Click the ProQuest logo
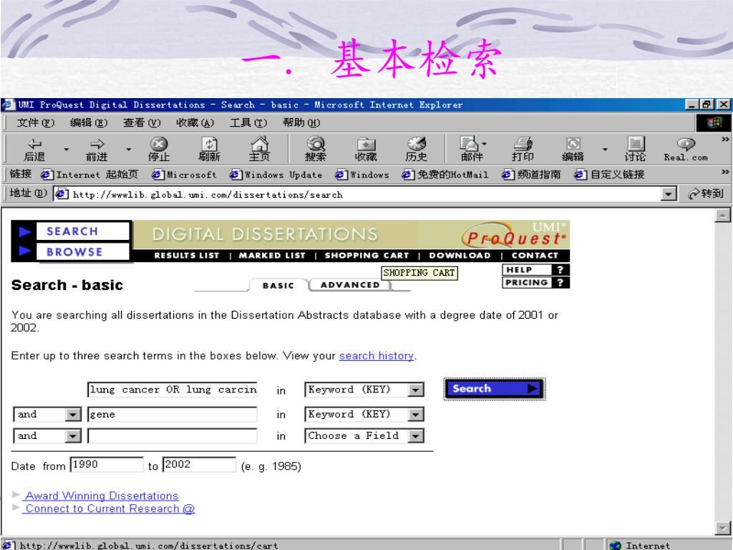The width and height of the screenshot is (733, 550). [x=514, y=235]
